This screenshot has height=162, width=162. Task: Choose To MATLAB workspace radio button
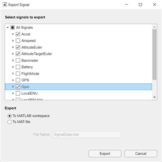[x=10, y=116]
